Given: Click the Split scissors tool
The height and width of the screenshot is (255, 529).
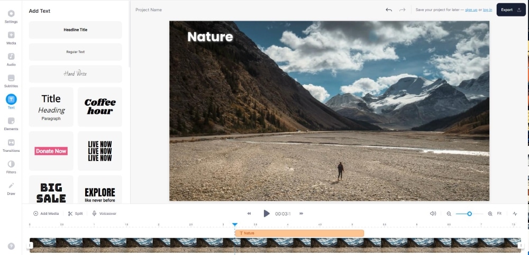Looking at the screenshot, I should click(75, 214).
